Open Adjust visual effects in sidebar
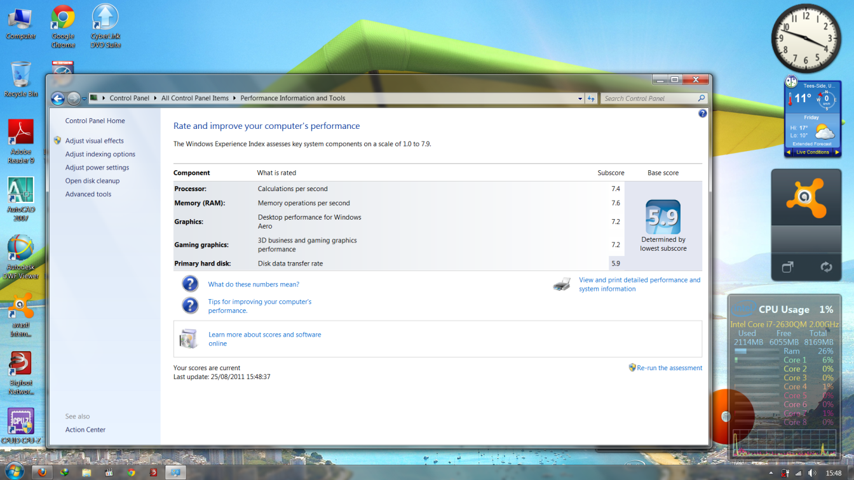 pyautogui.click(x=94, y=141)
